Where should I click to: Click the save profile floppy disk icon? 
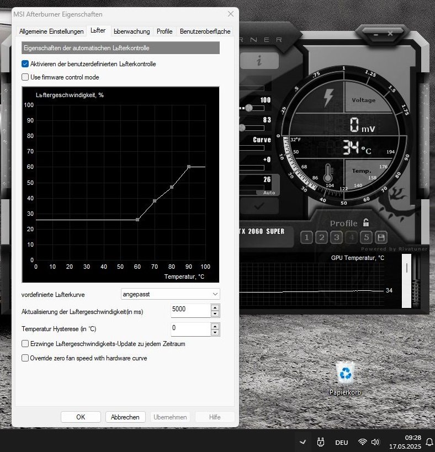tap(381, 237)
